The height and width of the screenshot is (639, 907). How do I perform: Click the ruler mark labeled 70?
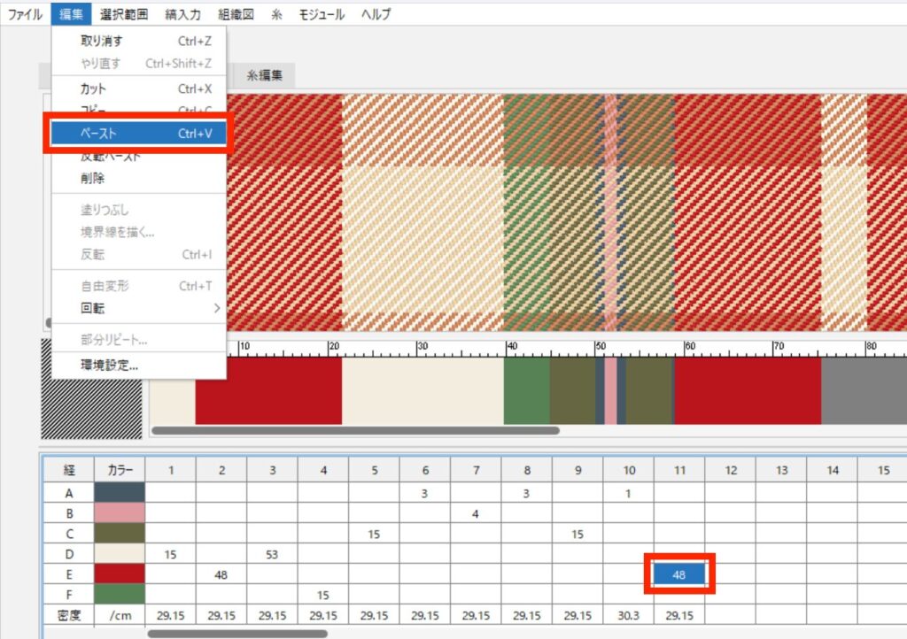pyautogui.click(x=779, y=346)
